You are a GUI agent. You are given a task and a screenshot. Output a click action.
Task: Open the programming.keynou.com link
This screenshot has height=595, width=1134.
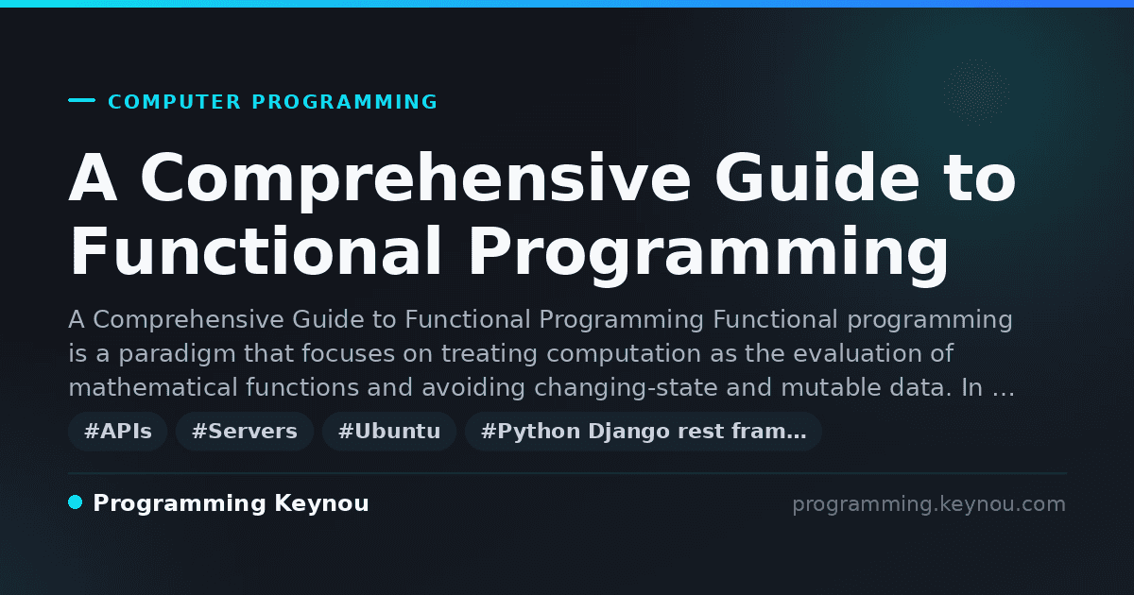pyautogui.click(x=929, y=504)
